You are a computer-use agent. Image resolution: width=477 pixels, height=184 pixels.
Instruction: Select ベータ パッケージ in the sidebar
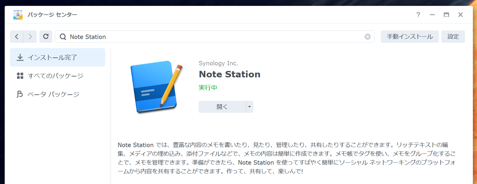[58, 94]
